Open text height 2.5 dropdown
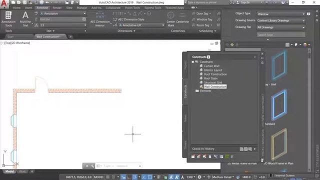The image size is (320, 180). click(x=63, y=25)
